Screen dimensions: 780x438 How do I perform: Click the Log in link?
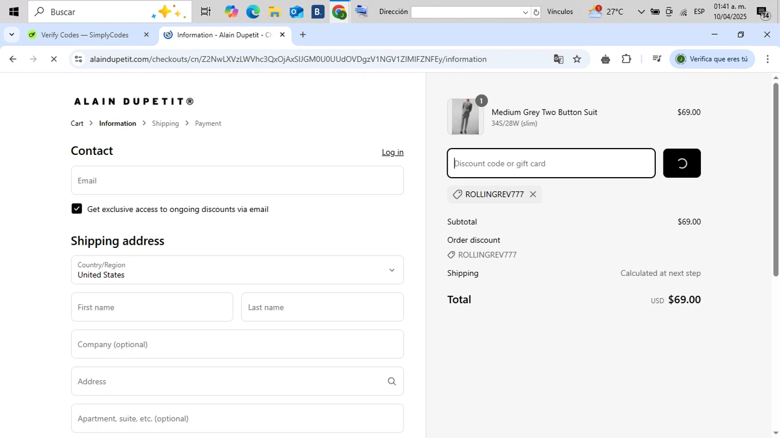pyautogui.click(x=393, y=152)
